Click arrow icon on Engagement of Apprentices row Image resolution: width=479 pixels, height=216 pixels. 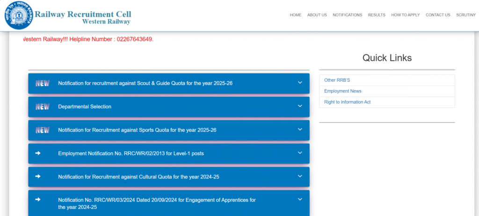tap(38, 200)
